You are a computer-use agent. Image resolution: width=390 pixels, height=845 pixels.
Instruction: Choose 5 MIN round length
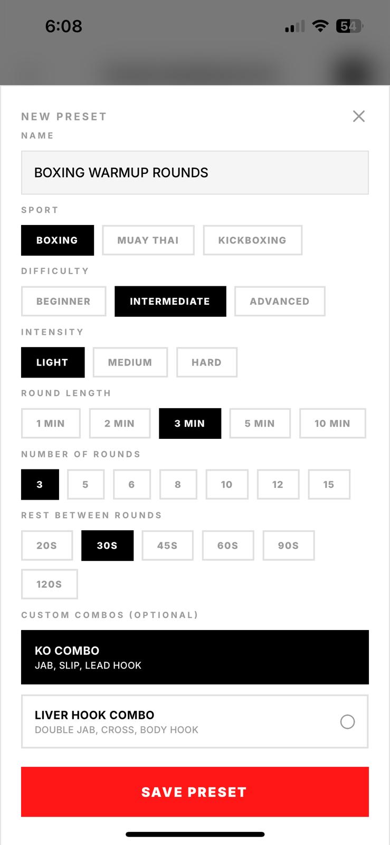(x=260, y=424)
